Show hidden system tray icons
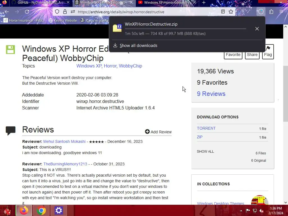The image size is (288, 216). pyautogui.click(x=241, y=211)
